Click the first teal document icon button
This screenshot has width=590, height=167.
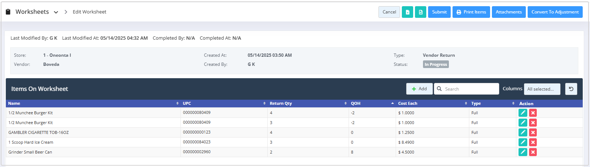tap(407, 12)
